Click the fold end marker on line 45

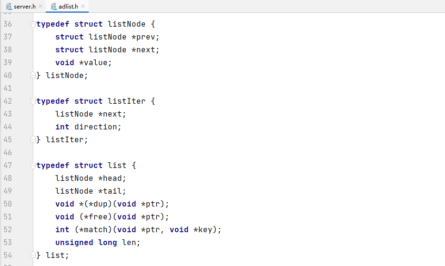coord(33,139)
